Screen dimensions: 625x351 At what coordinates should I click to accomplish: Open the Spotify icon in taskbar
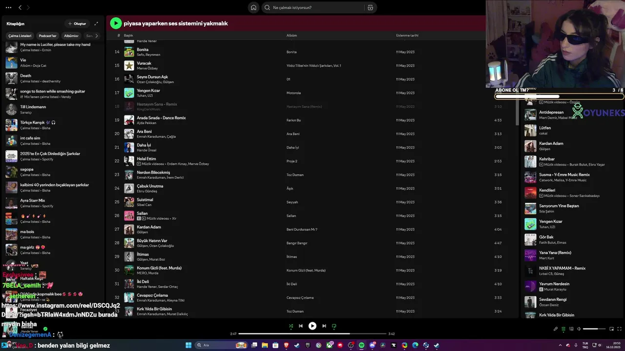361,345
